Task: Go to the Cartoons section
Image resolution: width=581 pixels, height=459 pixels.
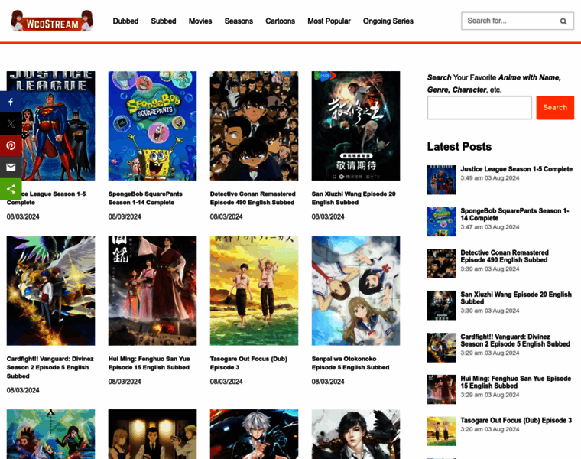Action: click(x=280, y=21)
